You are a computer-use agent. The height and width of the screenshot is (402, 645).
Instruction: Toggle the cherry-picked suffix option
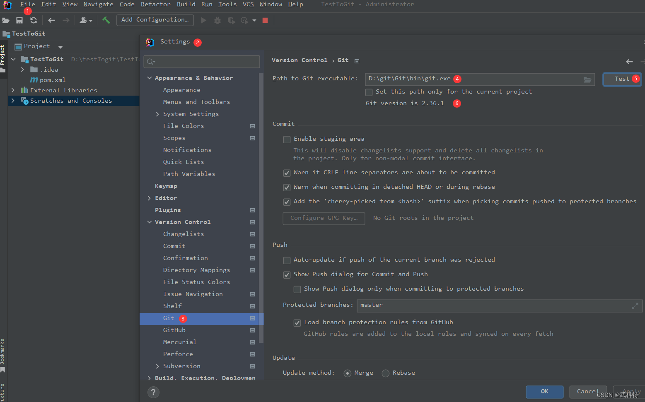287,202
